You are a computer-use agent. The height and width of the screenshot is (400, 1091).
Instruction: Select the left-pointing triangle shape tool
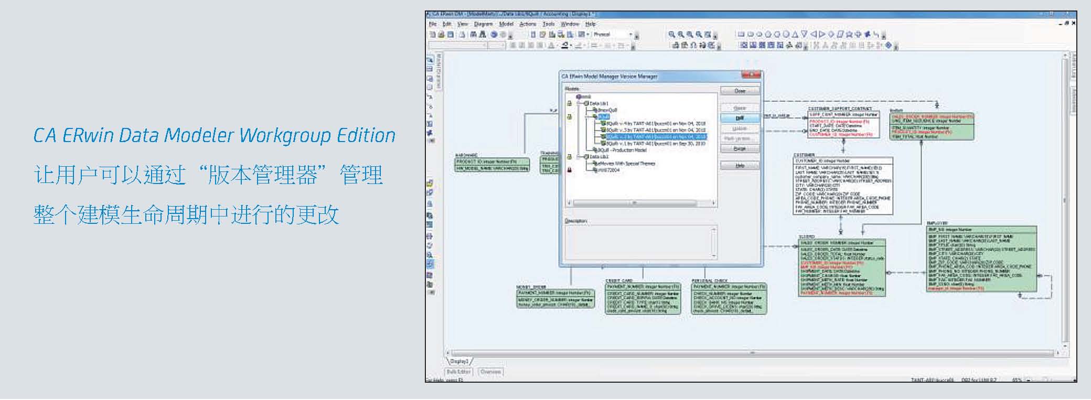pyautogui.click(x=814, y=34)
